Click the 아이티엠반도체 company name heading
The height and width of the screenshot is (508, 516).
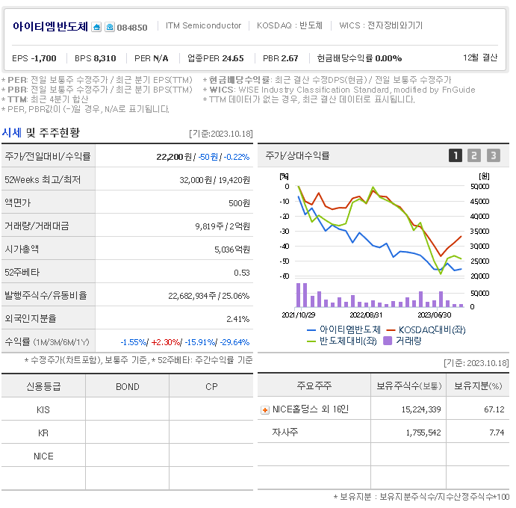[50, 26]
